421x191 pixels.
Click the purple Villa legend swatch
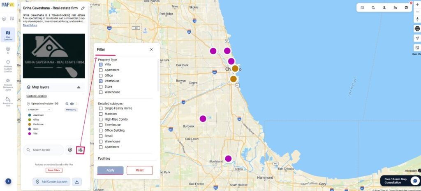pos(30,133)
